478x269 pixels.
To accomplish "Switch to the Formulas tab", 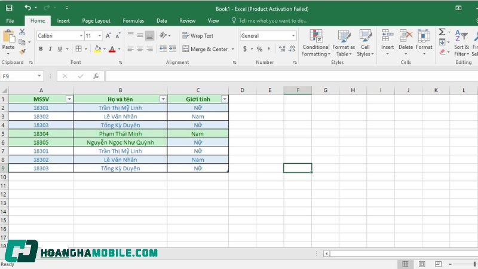I will pyautogui.click(x=133, y=21).
